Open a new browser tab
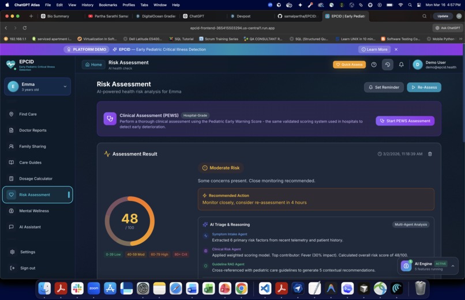 [31, 16]
